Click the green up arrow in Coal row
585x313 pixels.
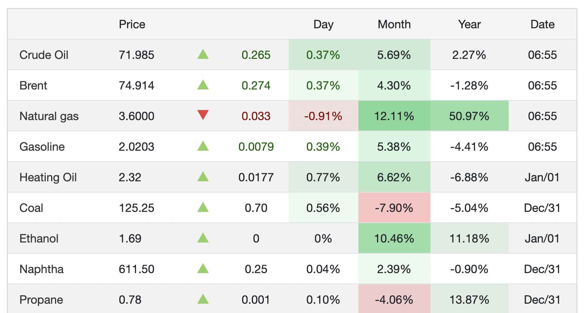tap(203, 207)
